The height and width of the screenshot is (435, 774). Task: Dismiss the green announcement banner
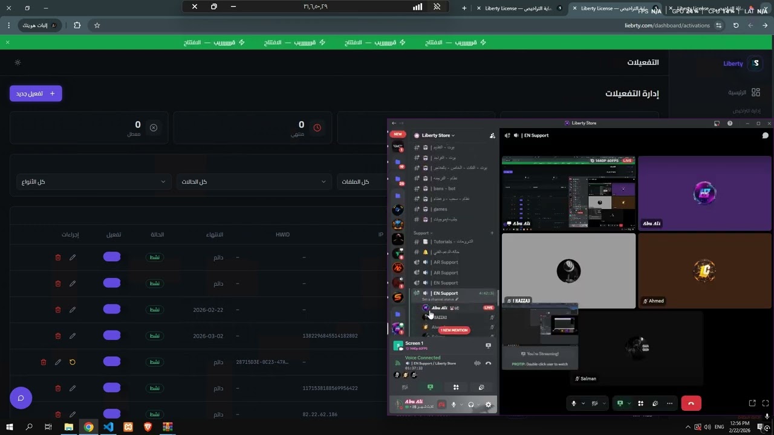[7, 42]
